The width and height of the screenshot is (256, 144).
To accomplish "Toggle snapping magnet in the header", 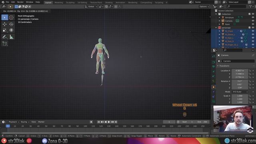I will (106, 7).
